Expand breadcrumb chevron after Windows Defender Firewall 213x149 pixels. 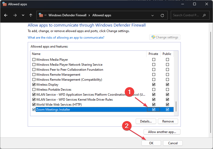pyautogui.click(x=89, y=15)
